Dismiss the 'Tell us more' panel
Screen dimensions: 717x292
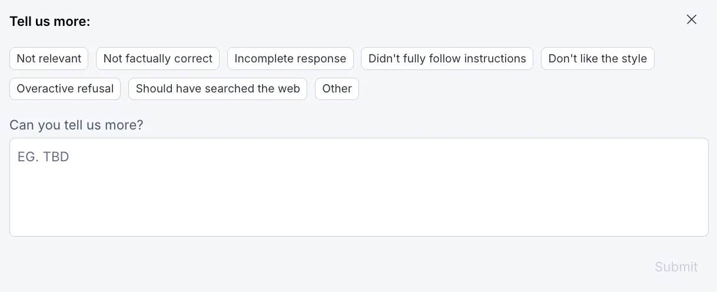click(692, 19)
